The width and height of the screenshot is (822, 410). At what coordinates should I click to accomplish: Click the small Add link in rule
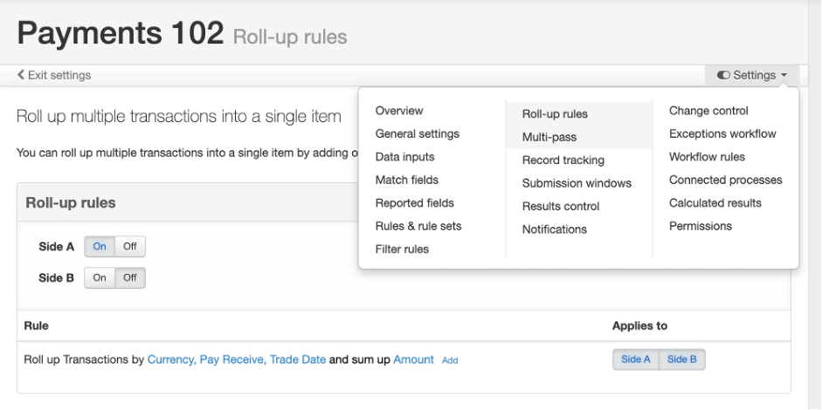pos(450,360)
